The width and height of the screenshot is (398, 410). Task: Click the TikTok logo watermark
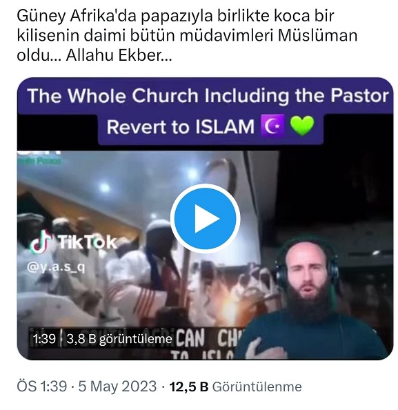[74, 242]
